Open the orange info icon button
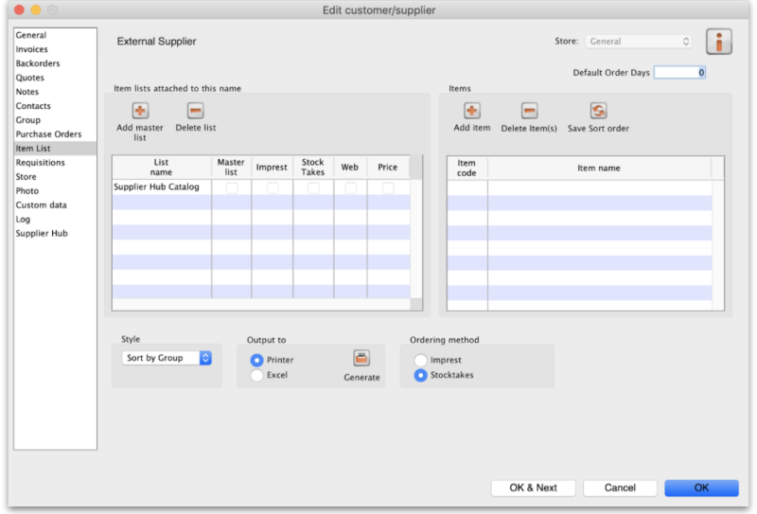The image size is (757, 514). [719, 43]
